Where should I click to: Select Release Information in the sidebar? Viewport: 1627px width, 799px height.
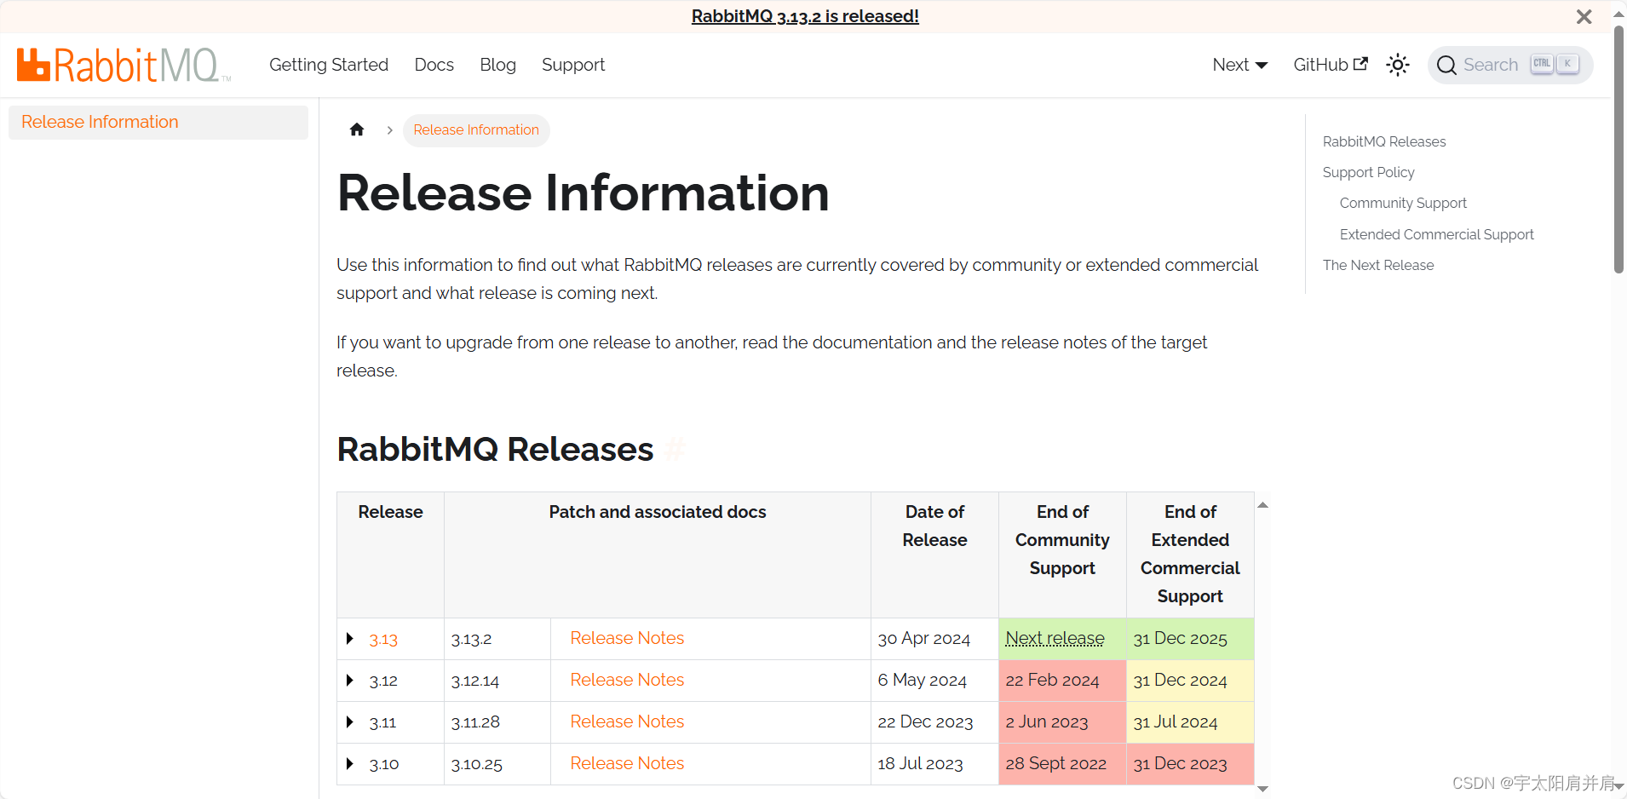[158, 122]
